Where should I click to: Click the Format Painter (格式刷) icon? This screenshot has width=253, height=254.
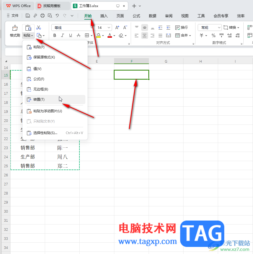(15, 28)
